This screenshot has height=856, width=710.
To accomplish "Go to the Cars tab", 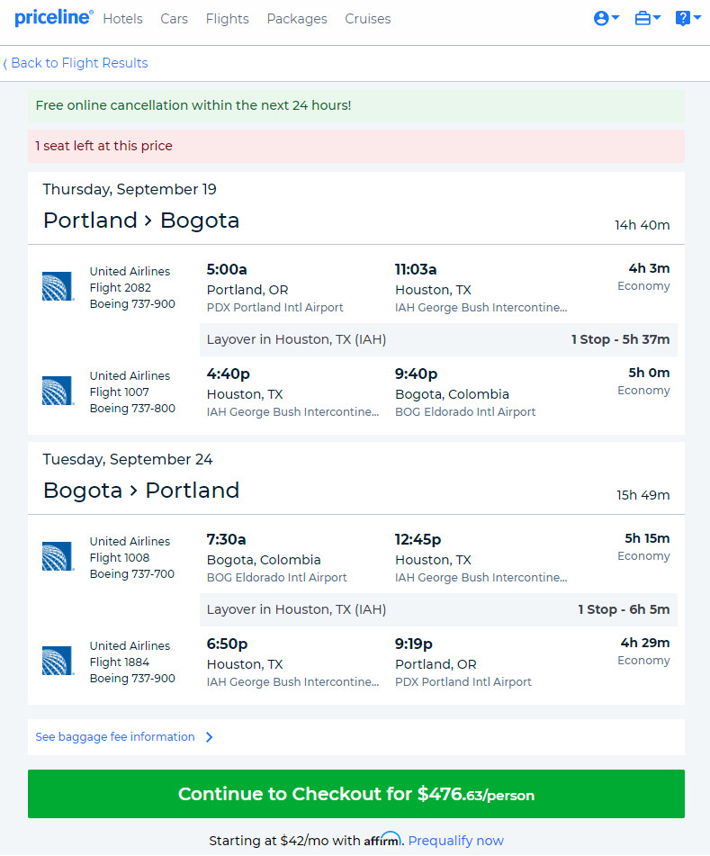I will tap(174, 19).
